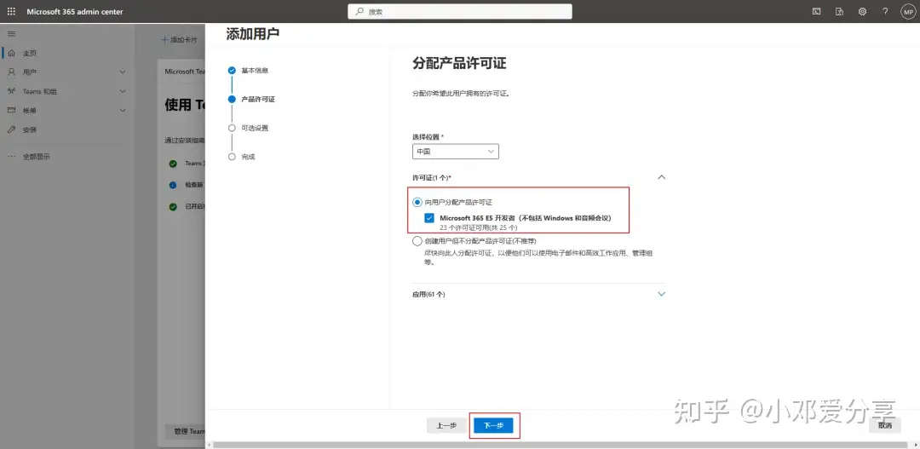Image resolution: width=920 pixels, height=449 pixels.
Task: Click the document icon beside the settings gear
Action: [840, 12]
